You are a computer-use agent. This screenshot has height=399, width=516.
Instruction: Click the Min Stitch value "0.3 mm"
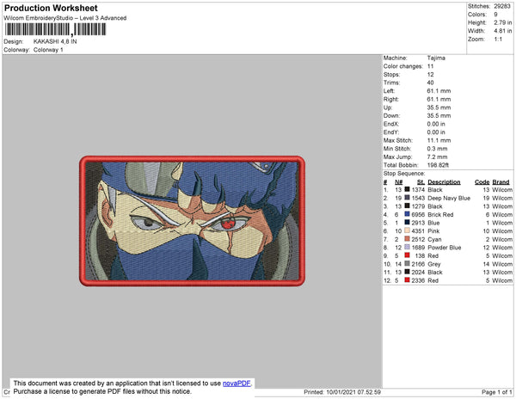[x=437, y=149]
